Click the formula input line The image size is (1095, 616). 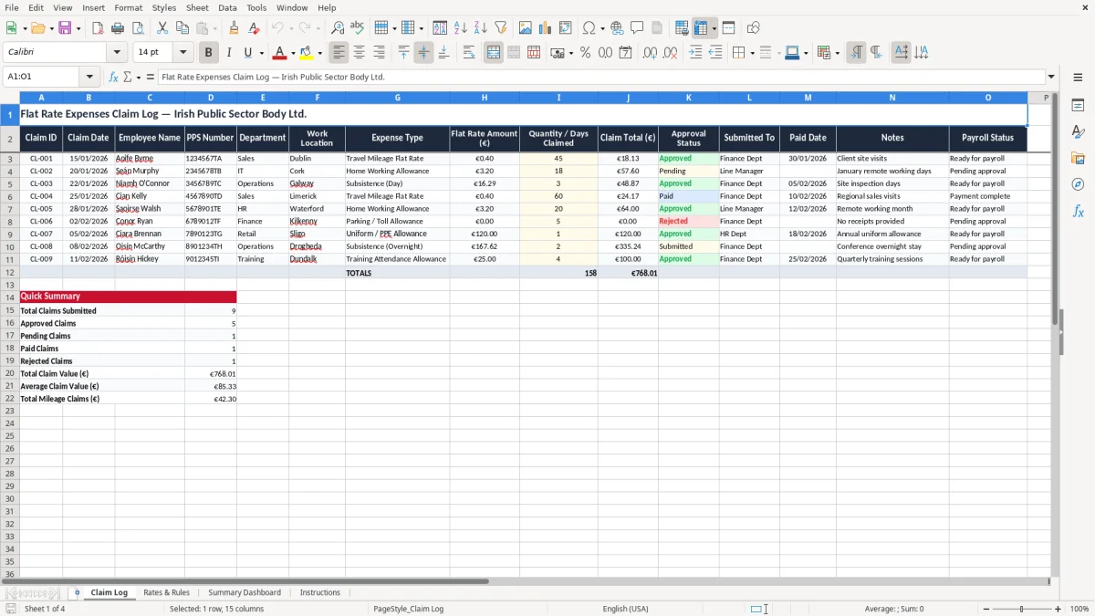point(600,77)
